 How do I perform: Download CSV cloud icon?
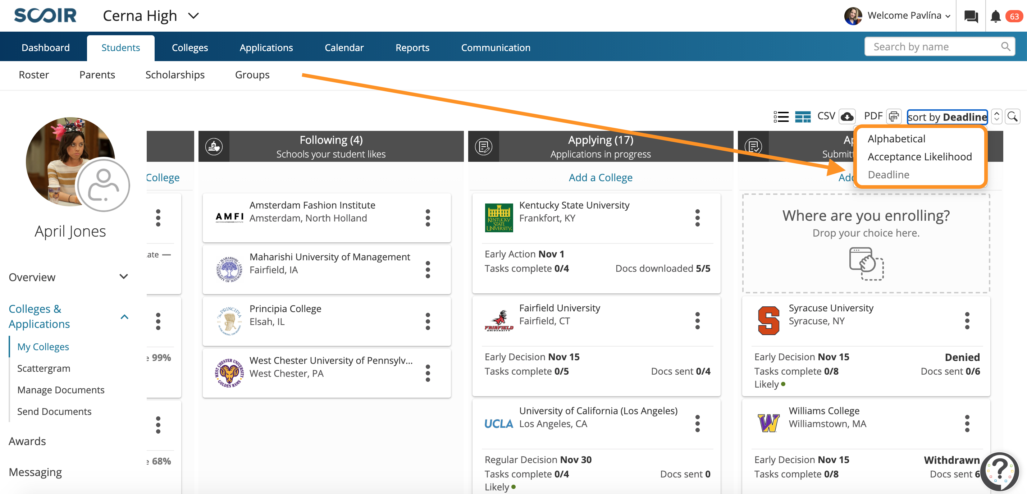[x=847, y=117]
